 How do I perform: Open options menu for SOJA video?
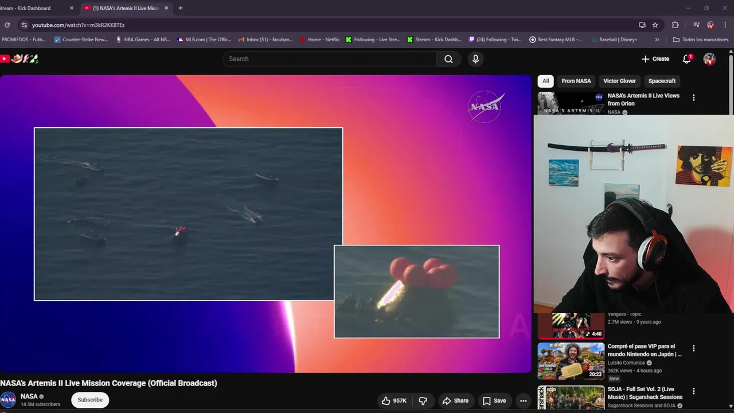point(693,391)
